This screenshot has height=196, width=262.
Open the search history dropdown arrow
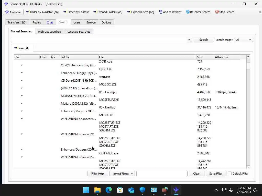(189, 40)
